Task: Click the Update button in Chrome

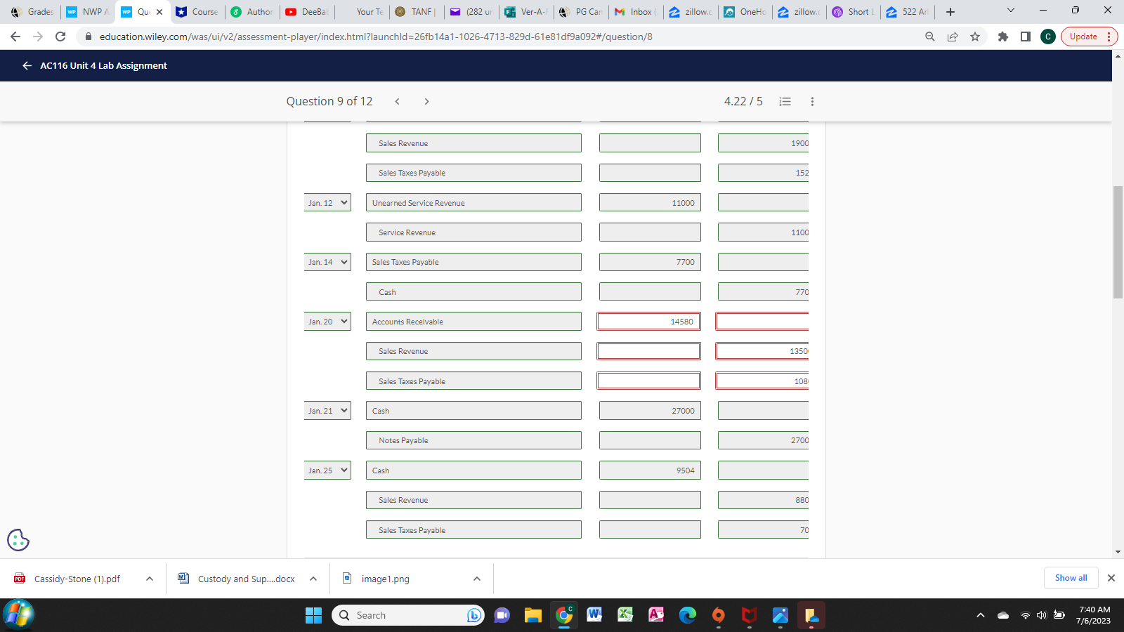Action: click(x=1082, y=37)
